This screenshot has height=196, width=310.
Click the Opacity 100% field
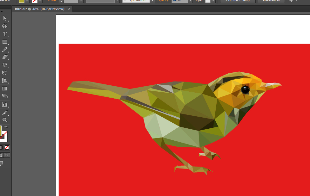(179, 1)
